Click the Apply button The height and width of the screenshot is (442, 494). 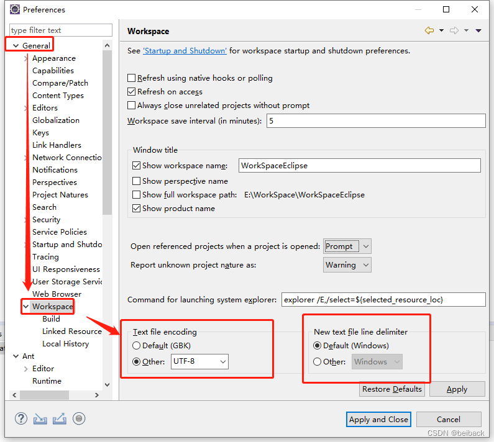(x=457, y=389)
